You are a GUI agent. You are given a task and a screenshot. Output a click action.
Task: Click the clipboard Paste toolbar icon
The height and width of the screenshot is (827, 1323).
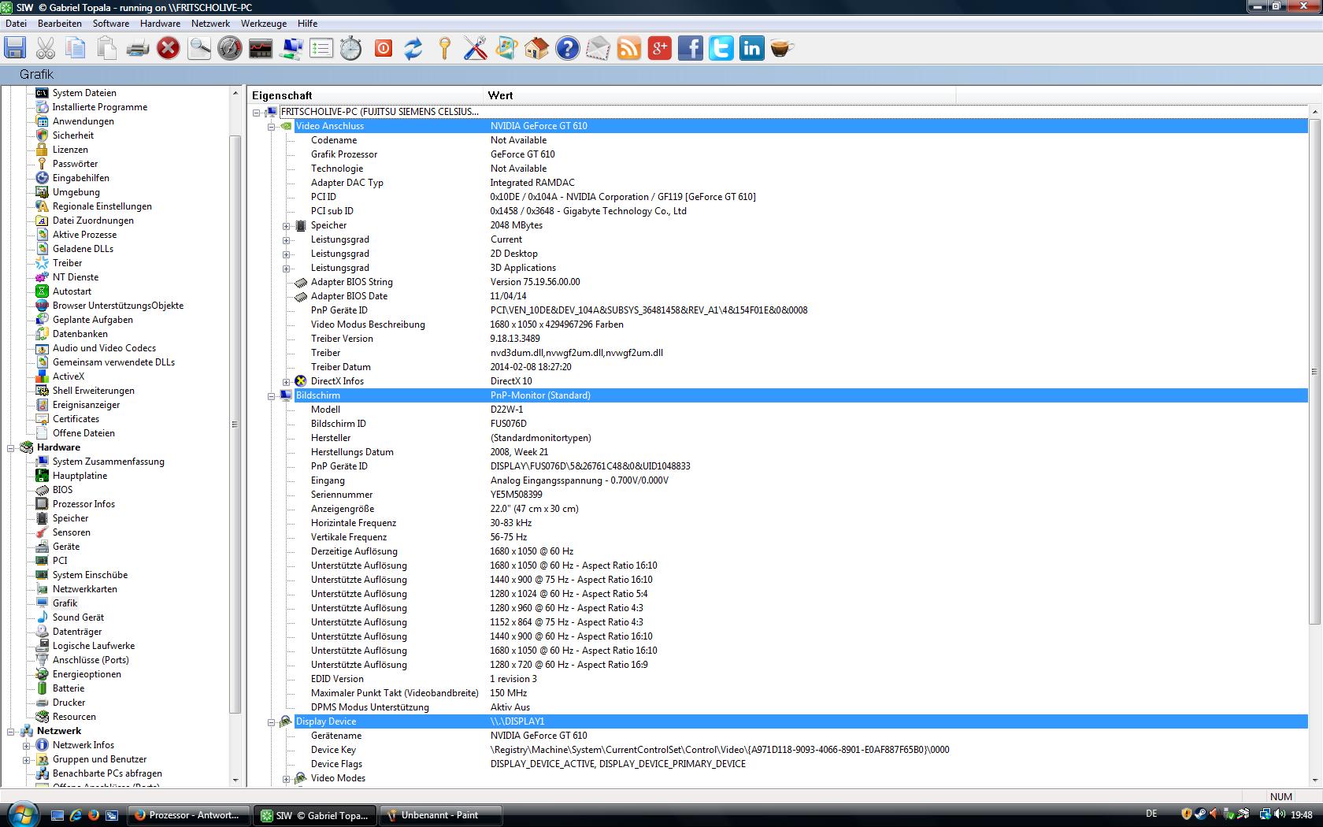click(x=106, y=48)
